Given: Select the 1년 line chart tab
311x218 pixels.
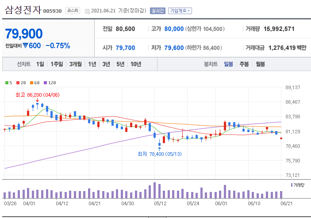Looking at the screenshot, I should tap(92, 64).
